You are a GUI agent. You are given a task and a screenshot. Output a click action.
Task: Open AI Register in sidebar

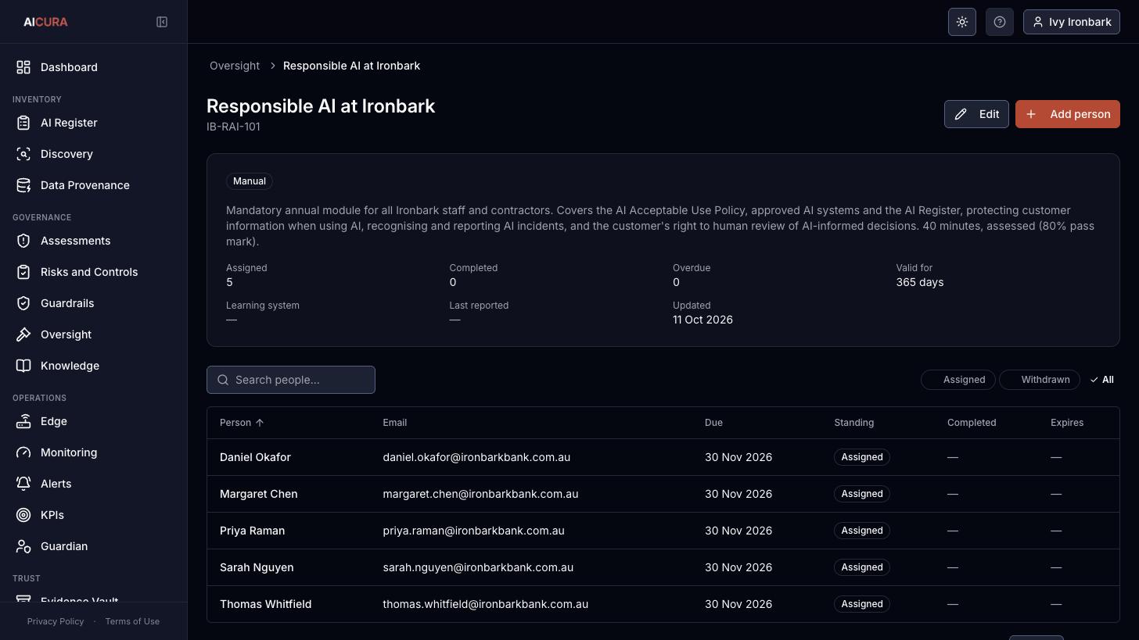94,123
